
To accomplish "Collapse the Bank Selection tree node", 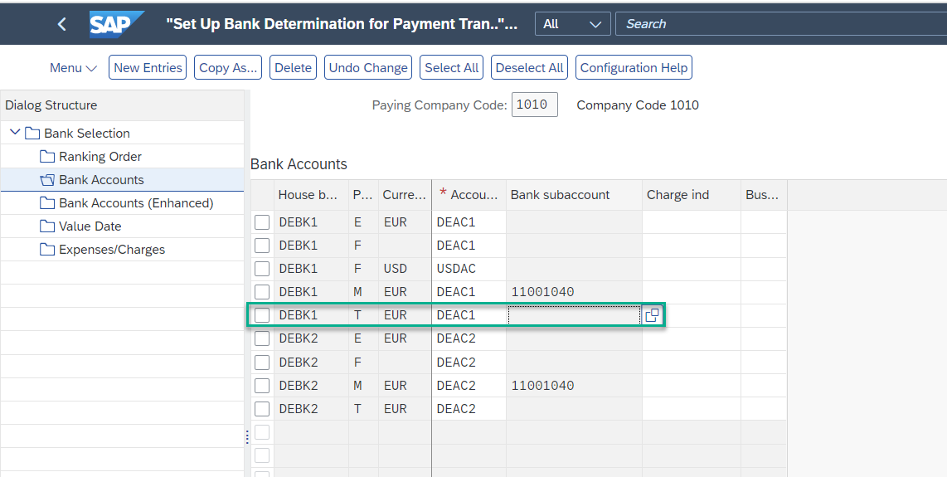I will tap(15, 133).
